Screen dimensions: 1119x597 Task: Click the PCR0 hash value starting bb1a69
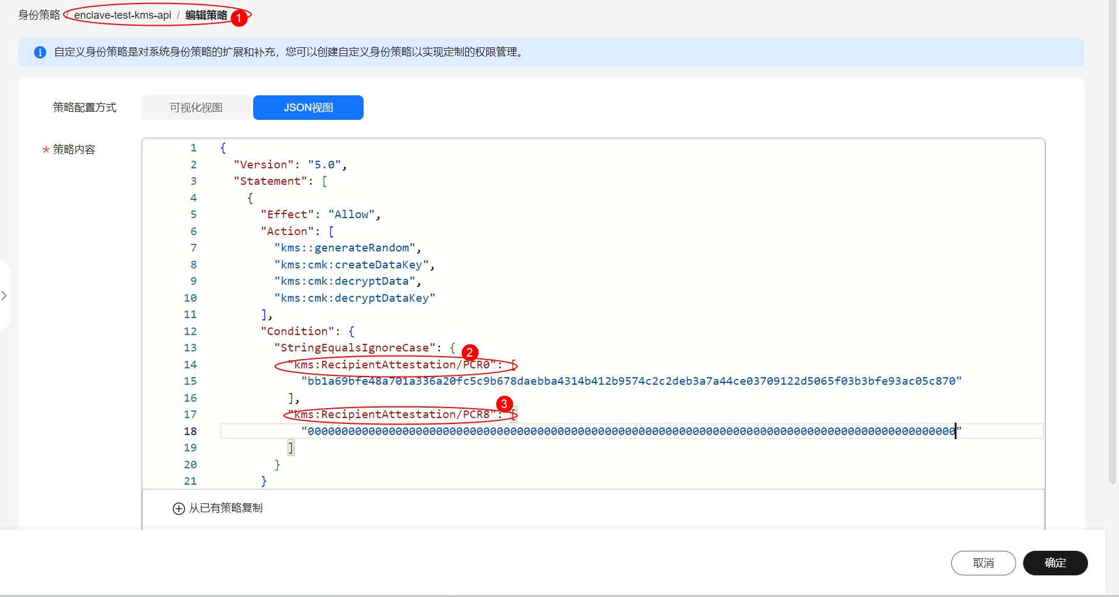point(631,381)
